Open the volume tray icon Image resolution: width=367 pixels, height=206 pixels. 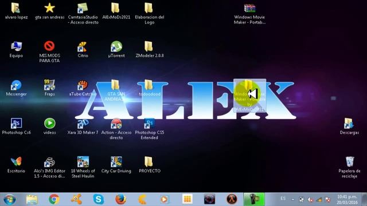pos(310,200)
